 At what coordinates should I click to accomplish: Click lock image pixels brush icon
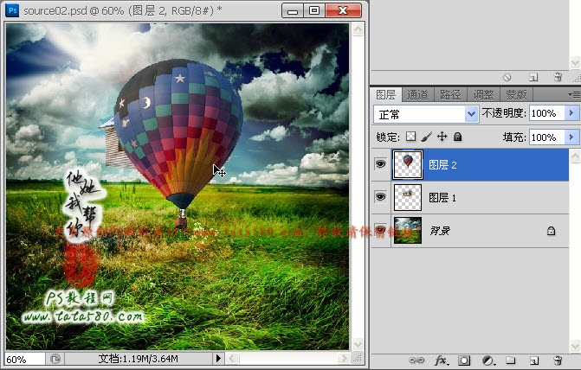click(427, 137)
